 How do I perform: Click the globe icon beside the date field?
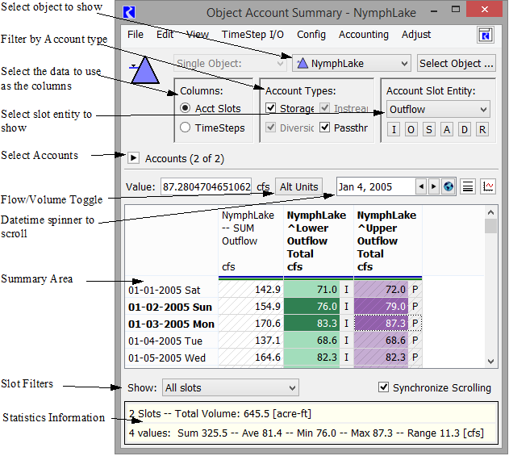(x=449, y=187)
